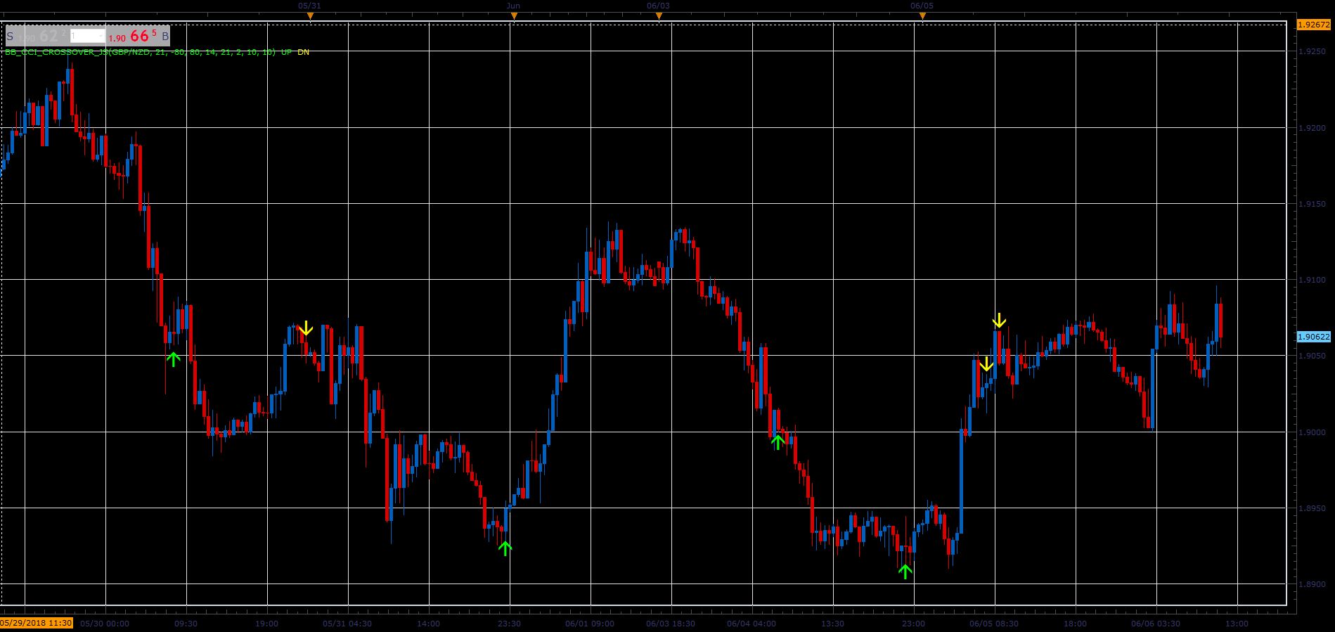Click the 1.8950 price axis label

(x=1312, y=508)
